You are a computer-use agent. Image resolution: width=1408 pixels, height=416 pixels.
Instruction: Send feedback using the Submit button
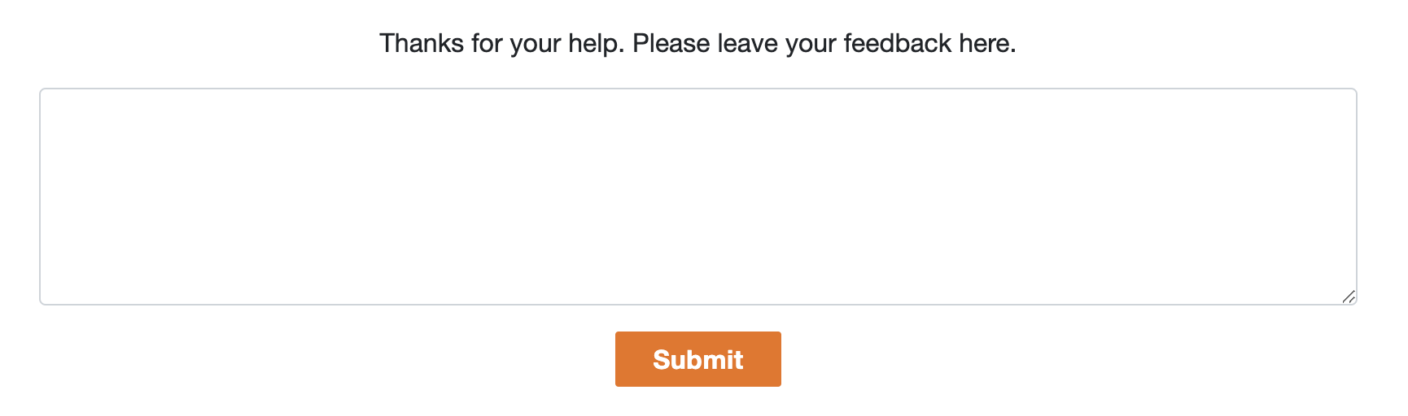tap(697, 359)
